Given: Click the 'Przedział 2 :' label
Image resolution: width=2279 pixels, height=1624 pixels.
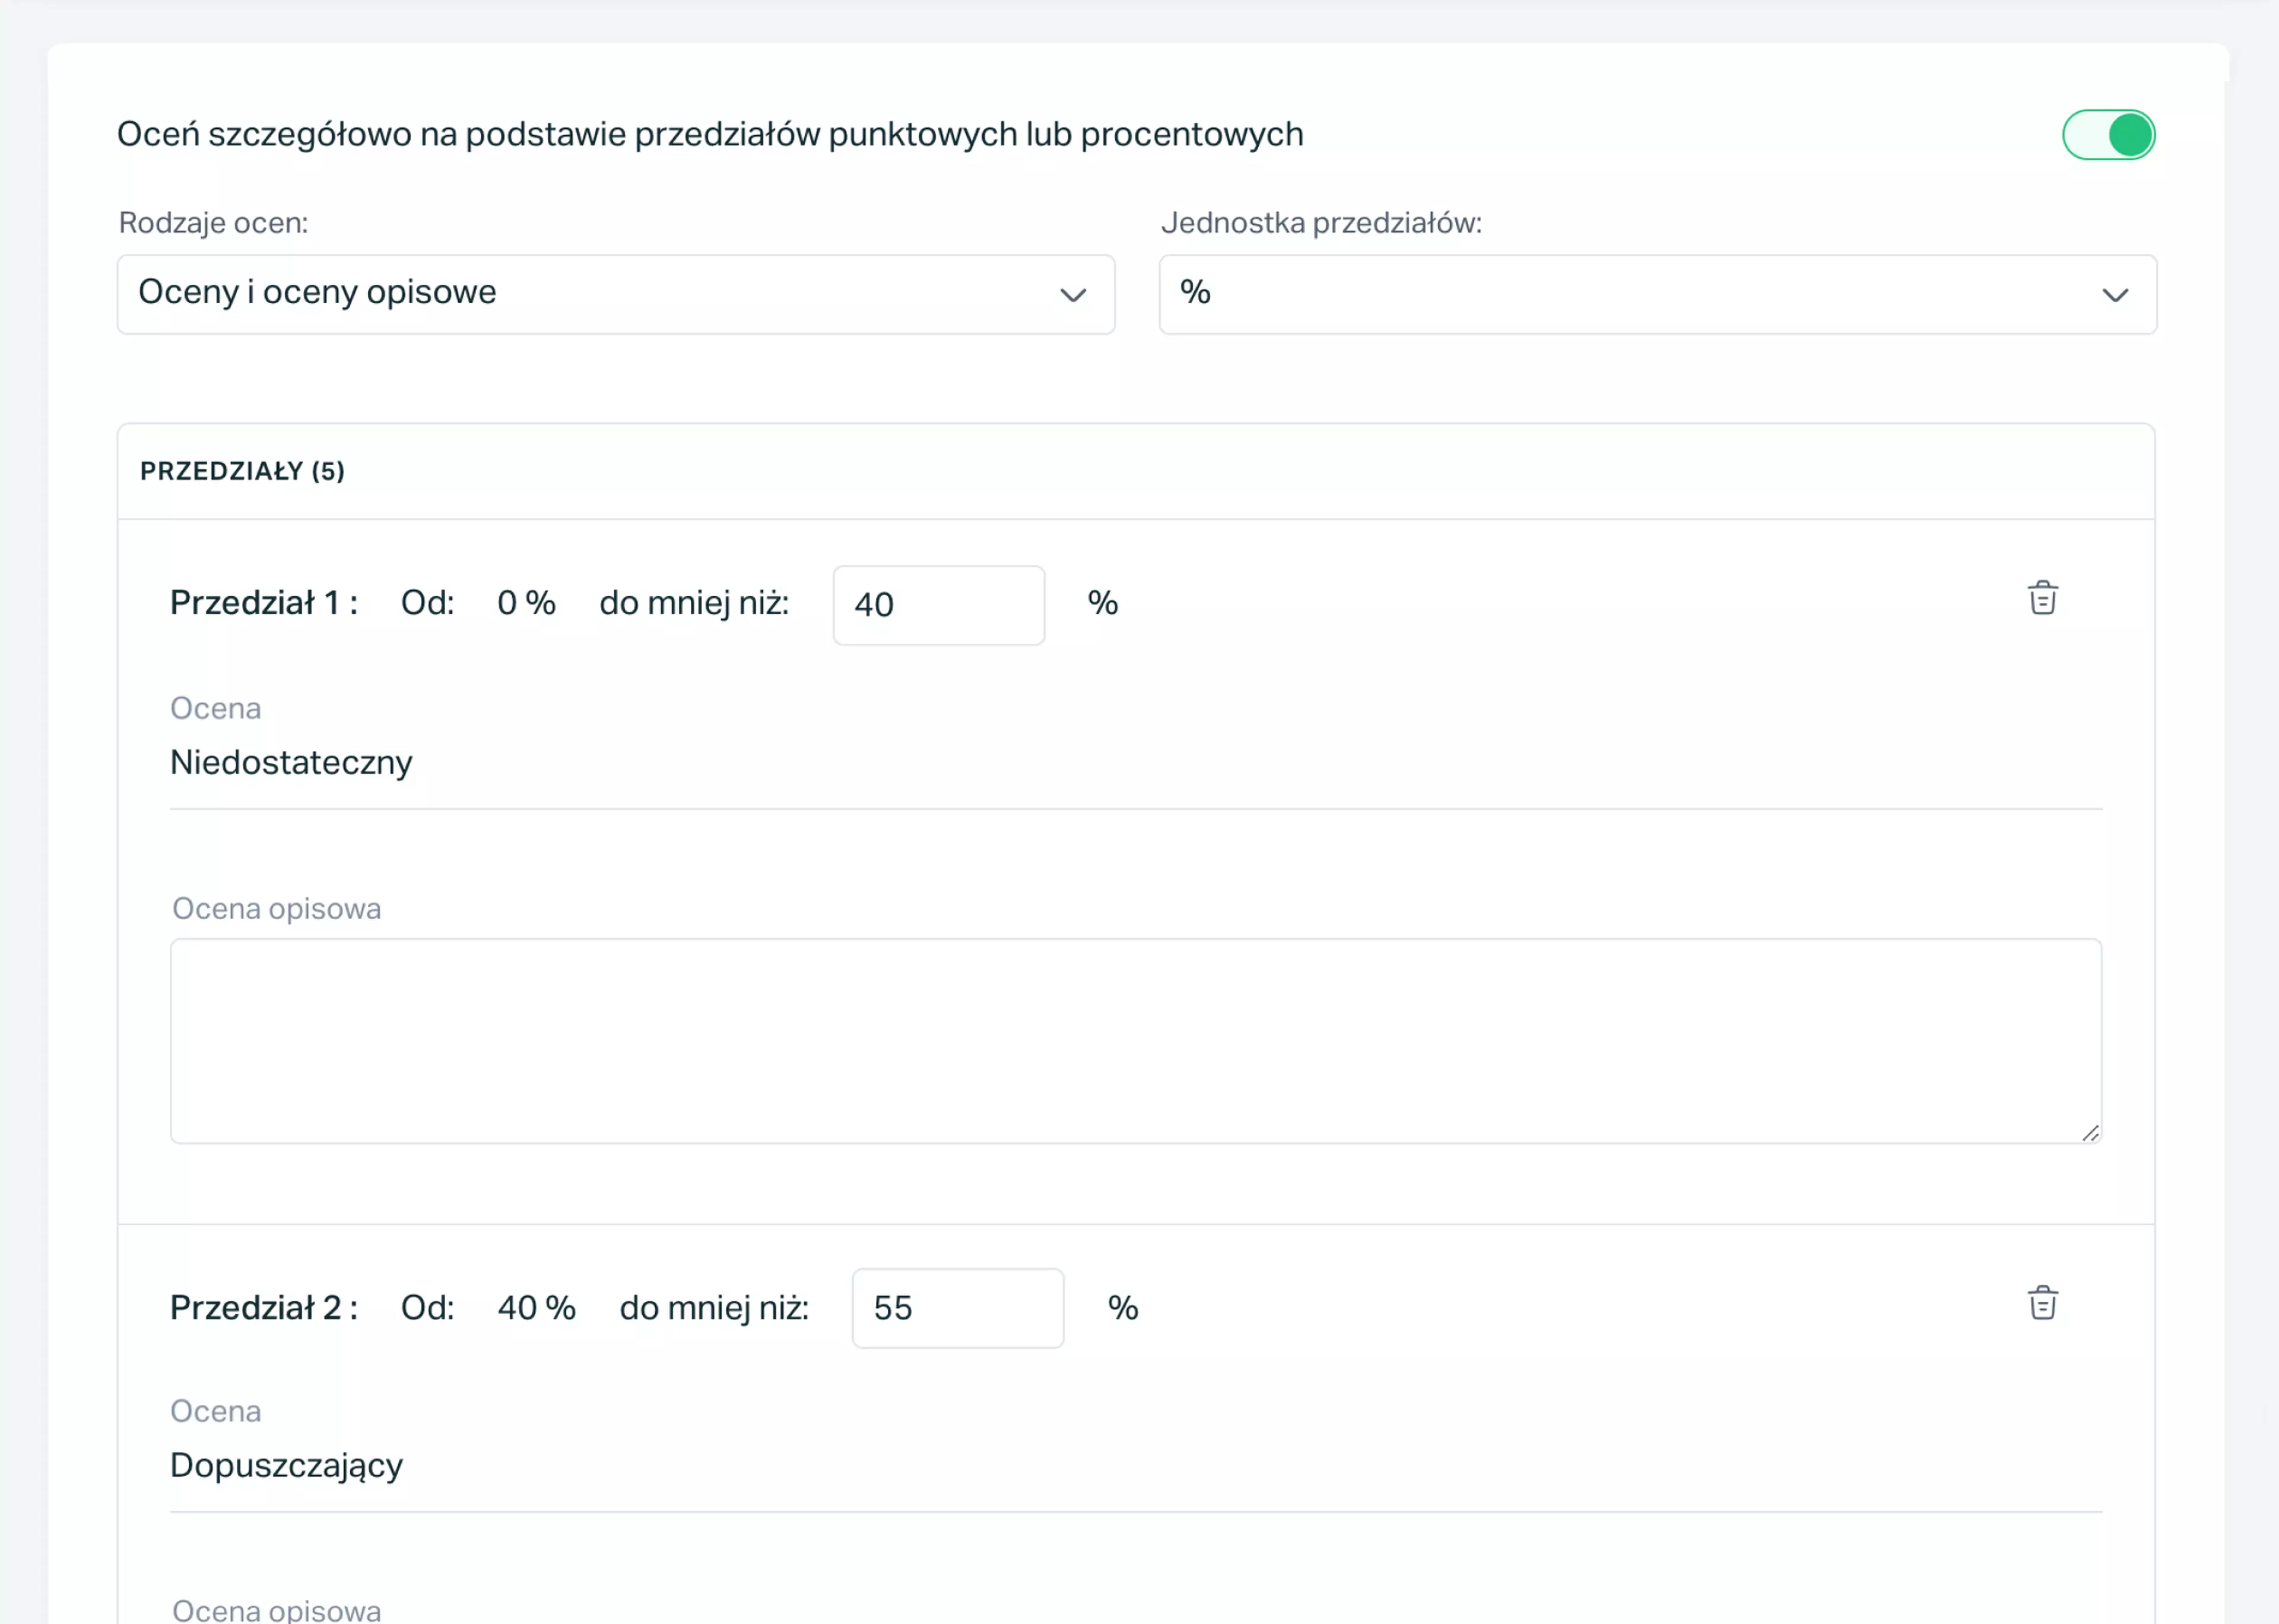Looking at the screenshot, I should coord(264,1307).
